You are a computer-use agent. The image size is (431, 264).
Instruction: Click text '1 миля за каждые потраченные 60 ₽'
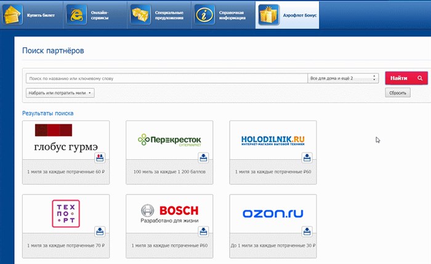pos(66,172)
